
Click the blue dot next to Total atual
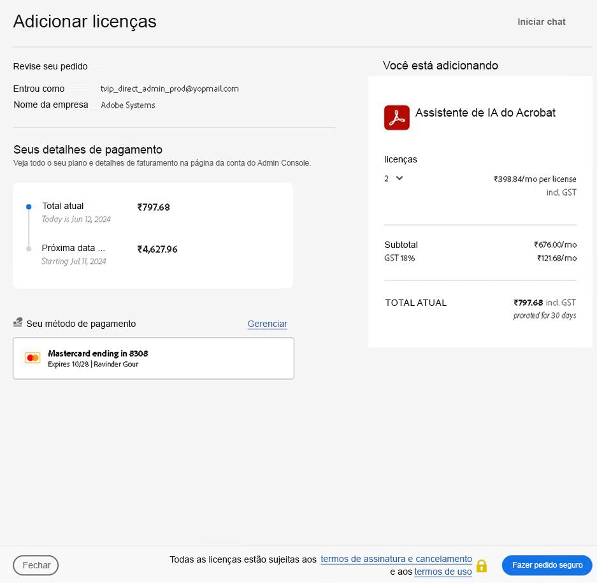coord(27,206)
